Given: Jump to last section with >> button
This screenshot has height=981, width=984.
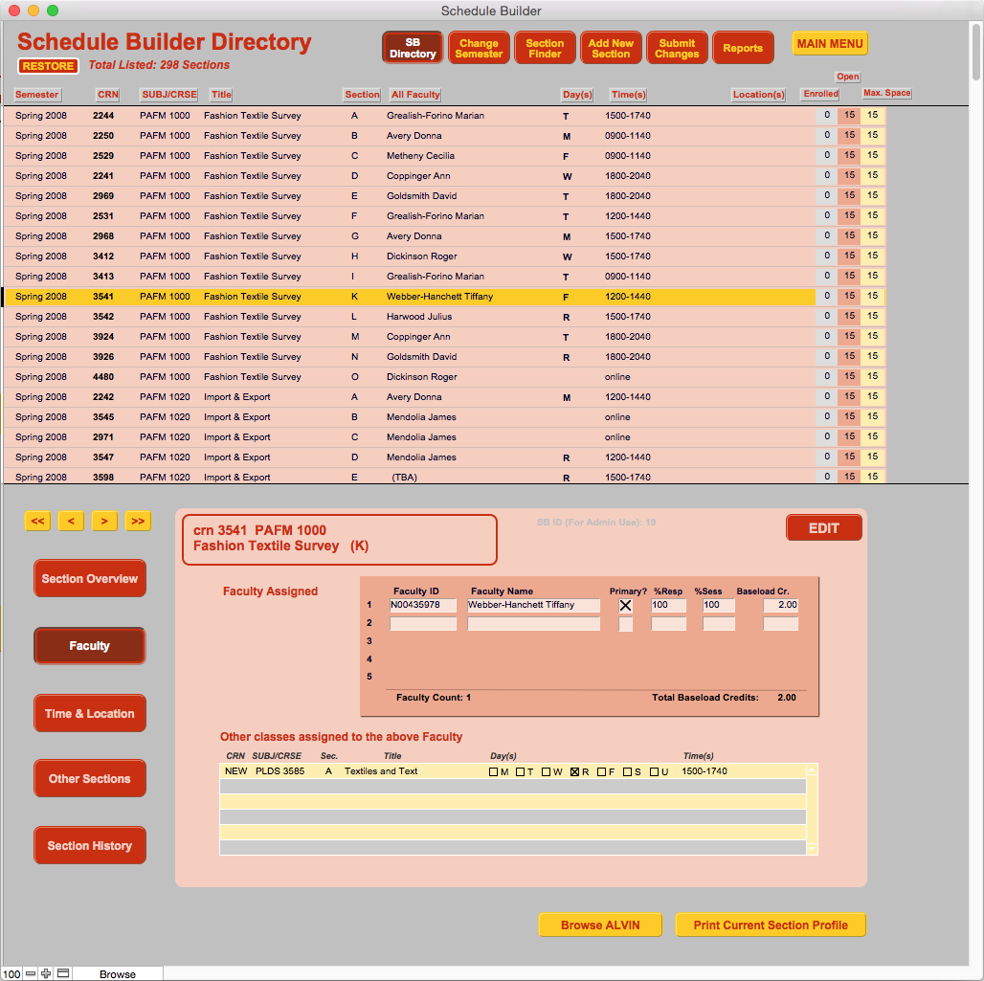Looking at the screenshot, I should coord(138,521).
